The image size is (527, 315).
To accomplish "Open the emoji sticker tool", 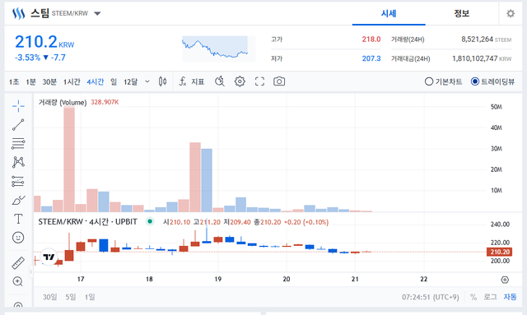I will coord(18,238).
